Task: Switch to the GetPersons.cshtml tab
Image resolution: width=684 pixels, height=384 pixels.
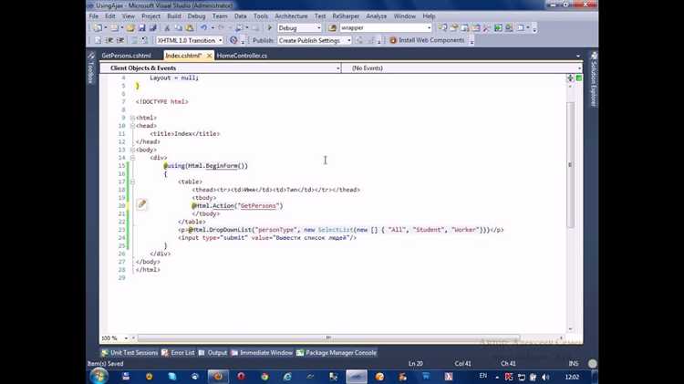Action: 126,56
